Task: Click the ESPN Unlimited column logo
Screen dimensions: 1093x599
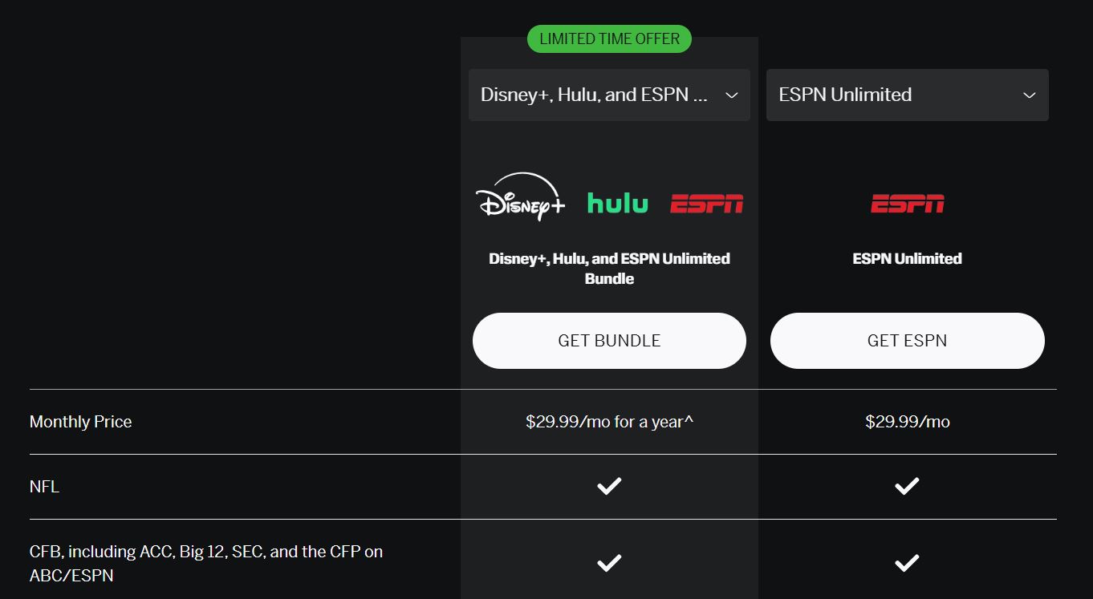Action: click(907, 203)
